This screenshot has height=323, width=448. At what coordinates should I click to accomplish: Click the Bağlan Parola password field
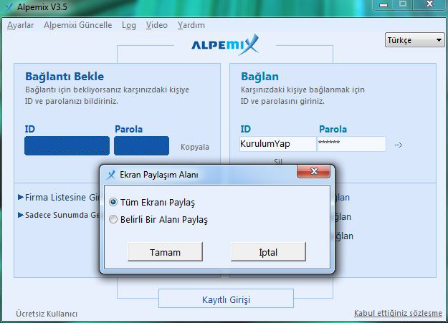pyautogui.click(x=351, y=144)
